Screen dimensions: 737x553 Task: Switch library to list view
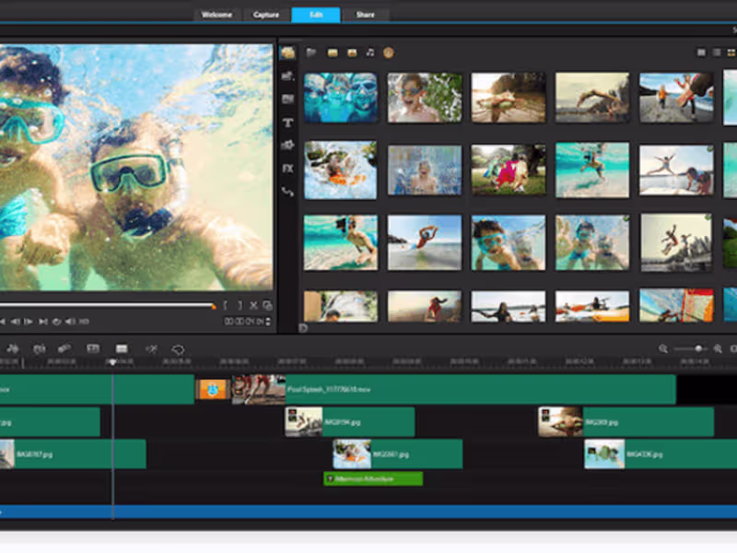(717, 53)
